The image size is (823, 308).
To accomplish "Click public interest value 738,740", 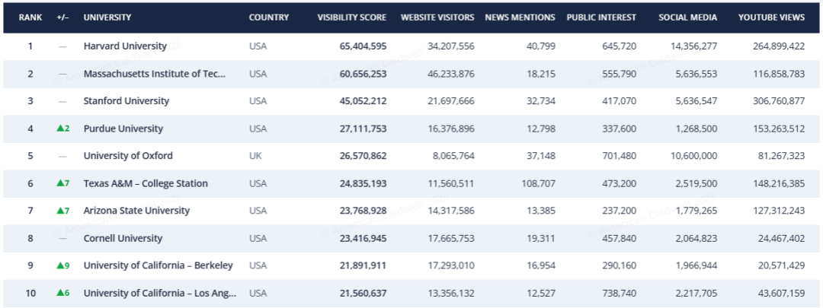I will [x=620, y=294].
